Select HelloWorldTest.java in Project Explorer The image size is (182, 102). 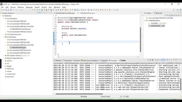[19, 48]
